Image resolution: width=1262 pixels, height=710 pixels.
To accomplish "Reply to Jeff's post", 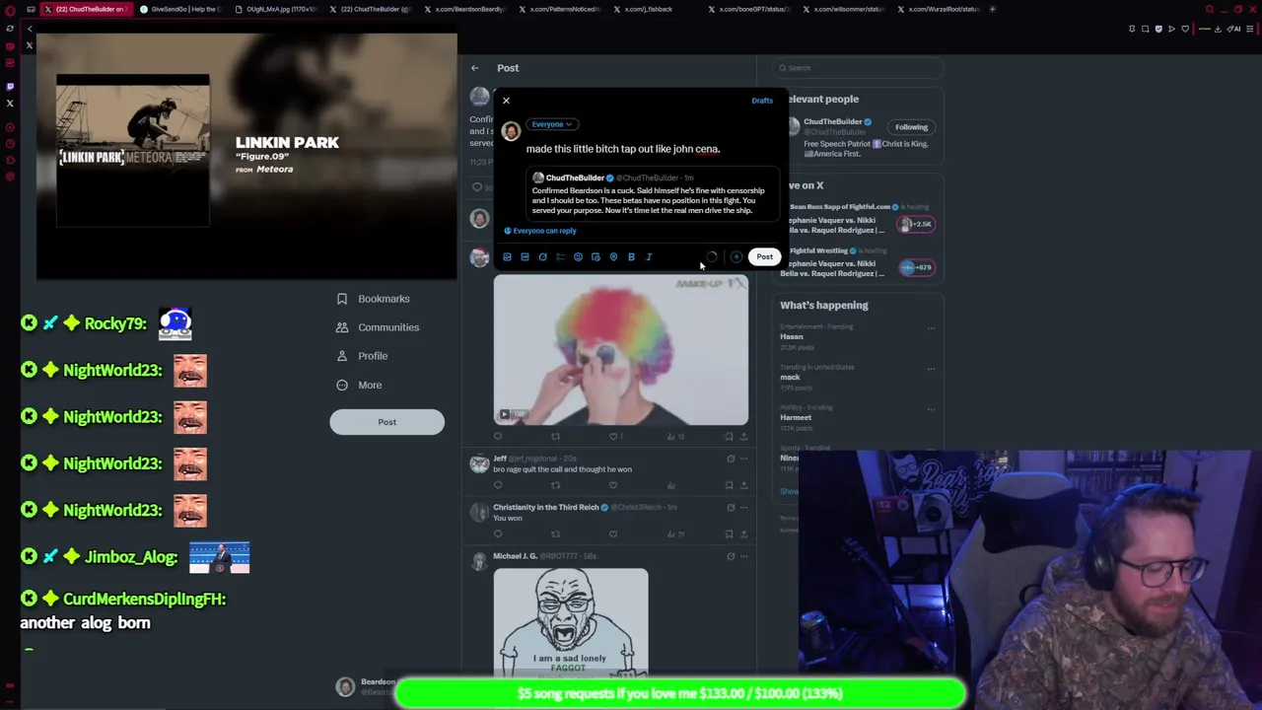I will tap(498, 485).
